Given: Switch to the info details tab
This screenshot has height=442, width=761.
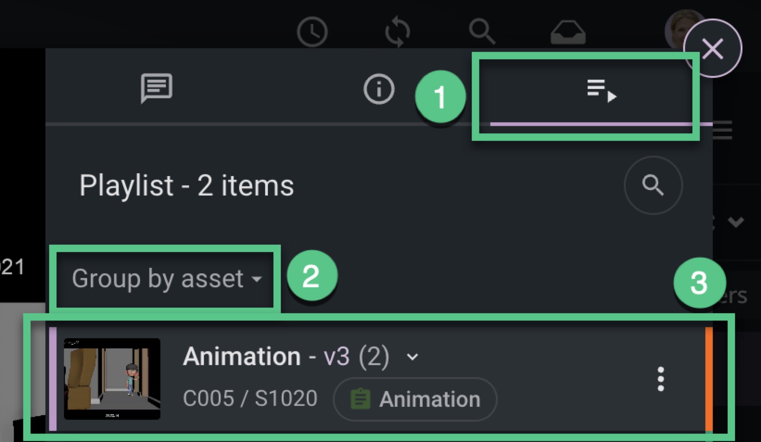Looking at the screenshot, I should pyautogui.click(x=379, y=89).
